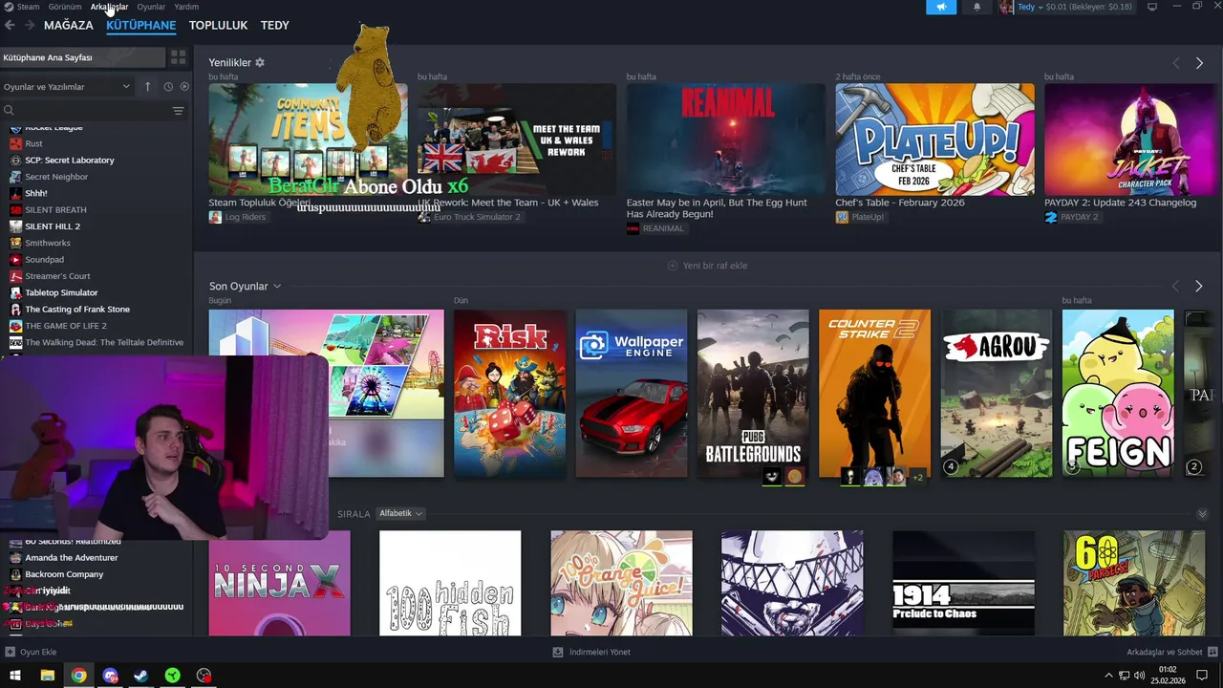Open the Yardım menu
The width and height of the screenshot is (1223, 688).
(186, 7)
